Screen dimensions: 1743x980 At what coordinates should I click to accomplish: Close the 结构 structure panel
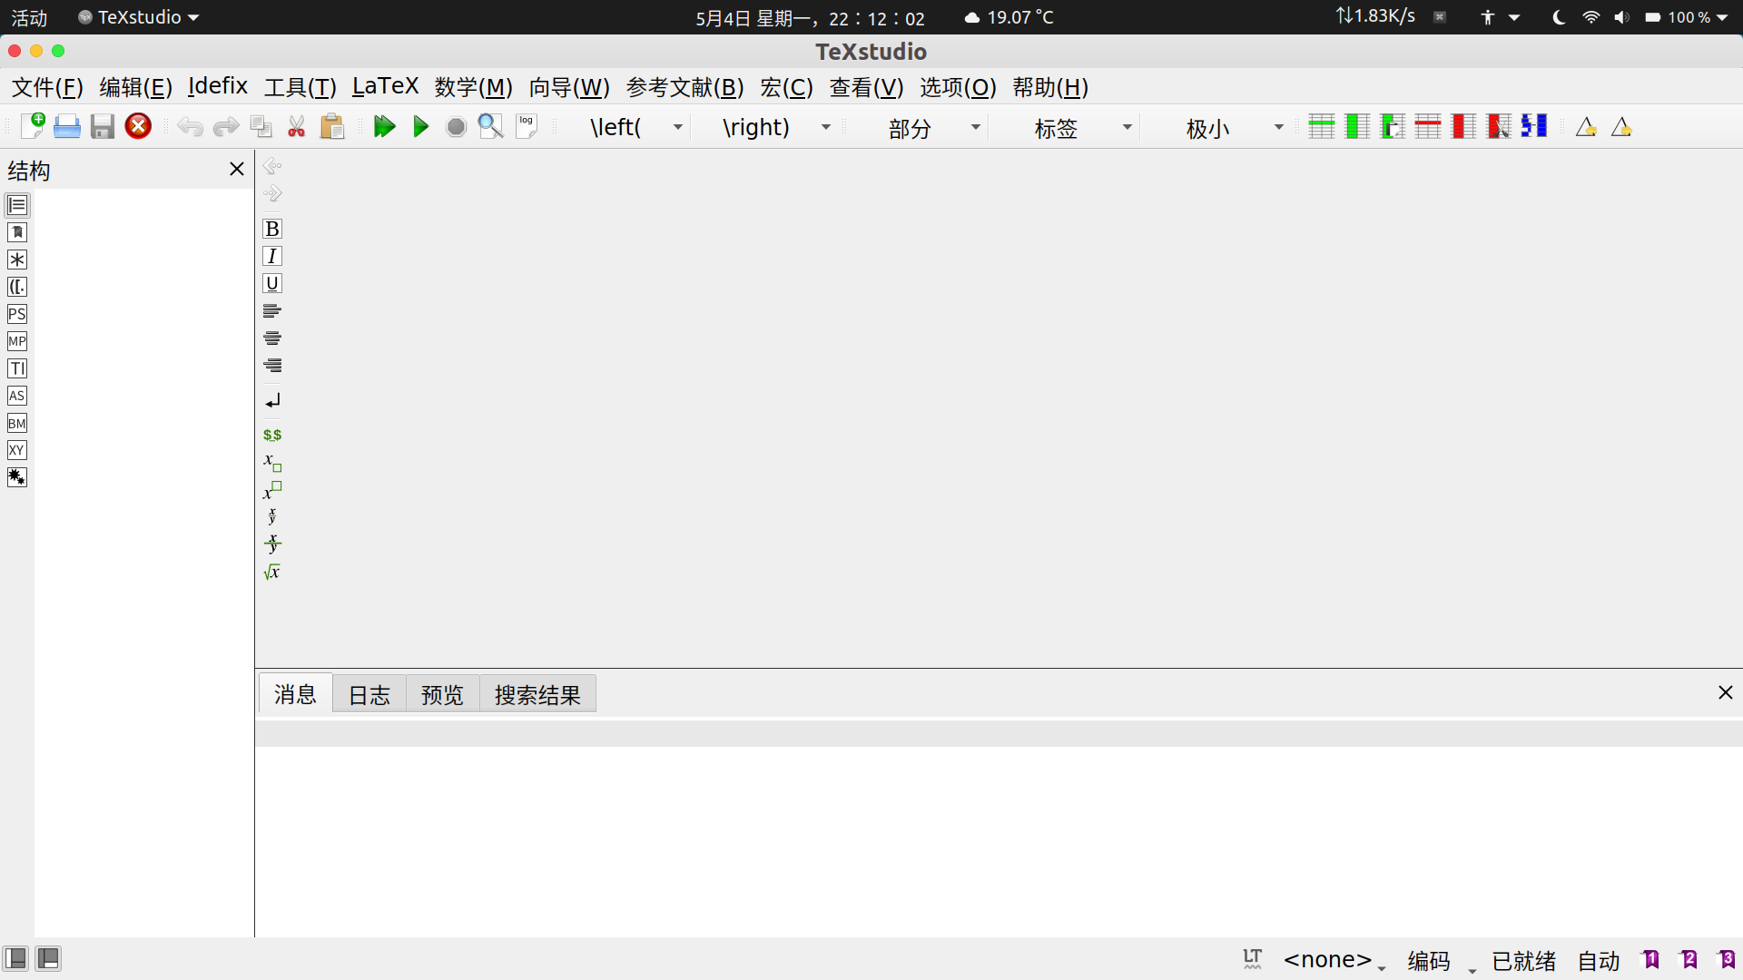click(x=237, y=169)
